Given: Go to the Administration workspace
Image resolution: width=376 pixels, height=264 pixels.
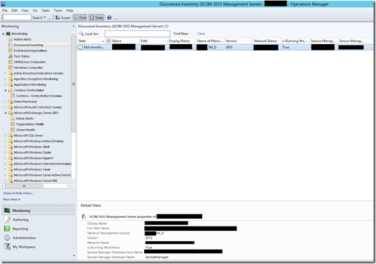Looking at the screenshot, I should pos(24,237).
